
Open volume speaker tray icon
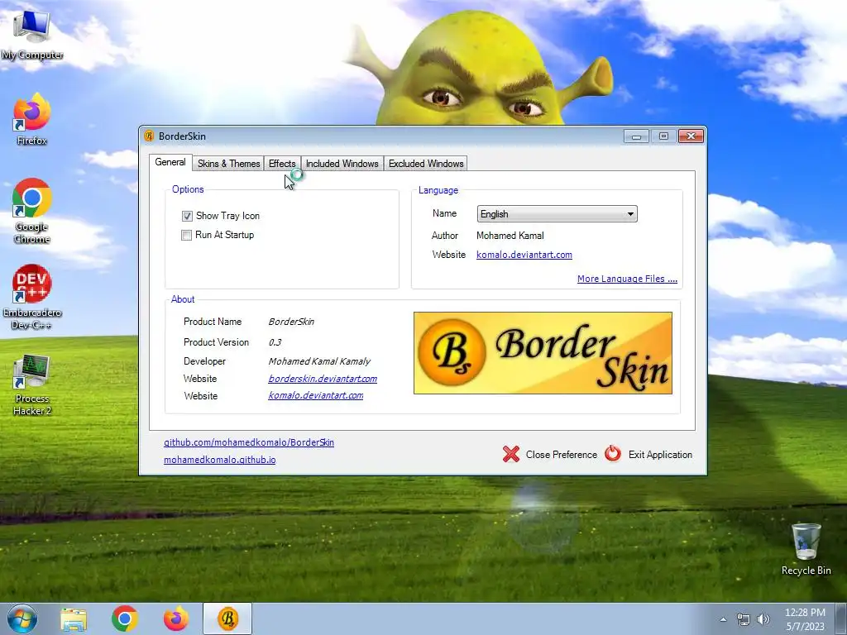pos(763,619)
